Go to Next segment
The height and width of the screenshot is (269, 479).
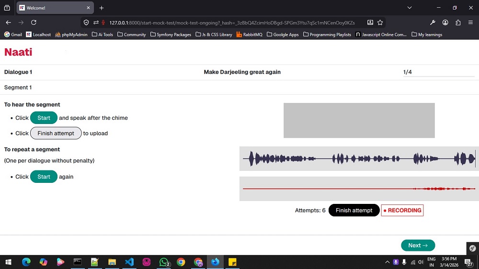(x=418, y=245)
